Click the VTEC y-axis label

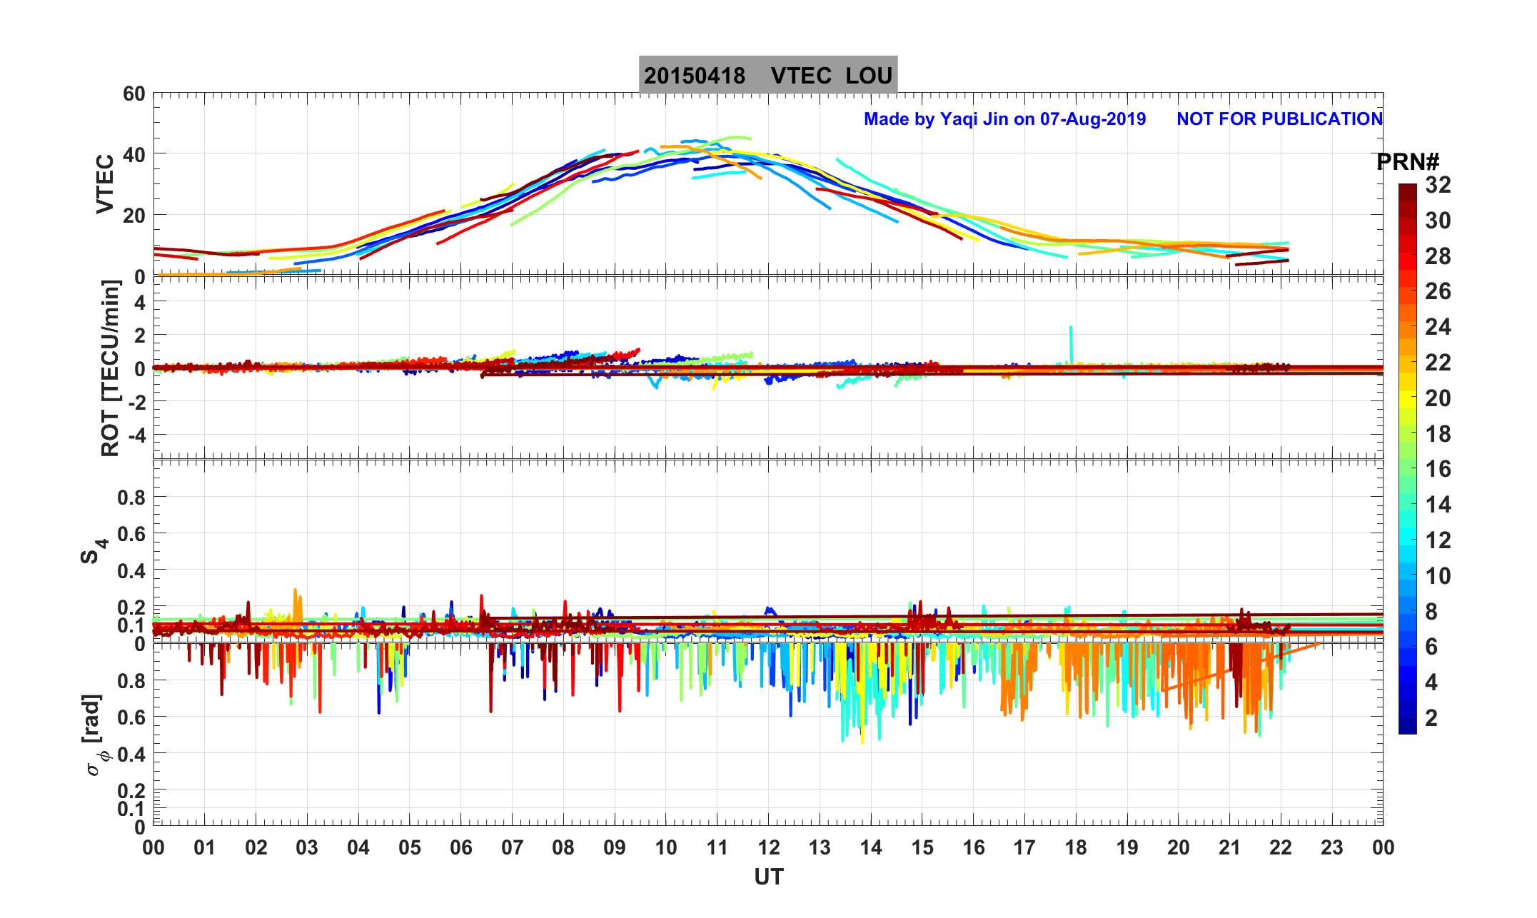[x=105, y=184]
